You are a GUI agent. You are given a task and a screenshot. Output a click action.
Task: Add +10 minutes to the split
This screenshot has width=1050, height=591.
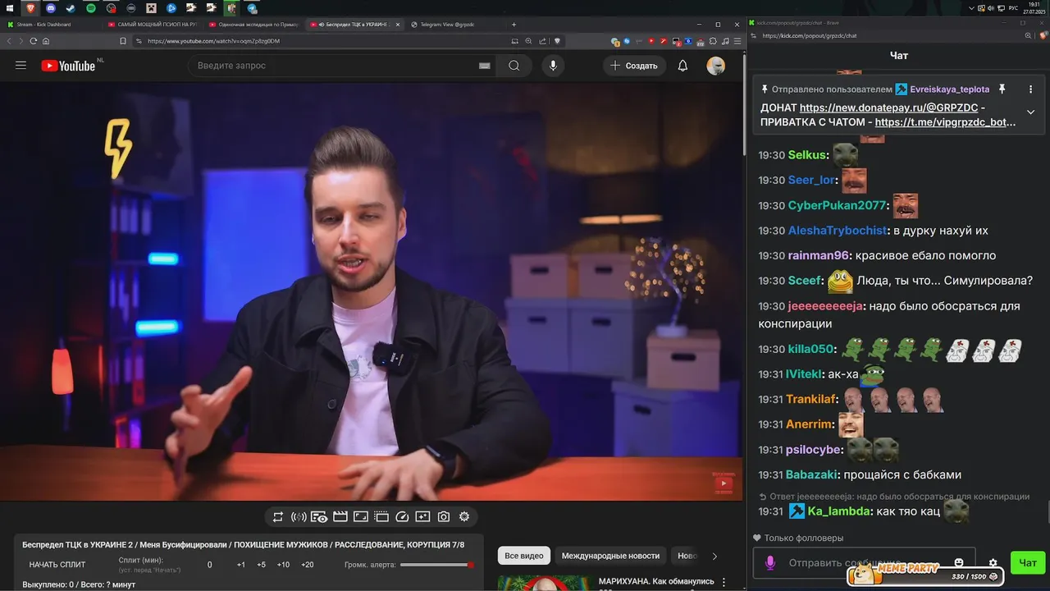click(283, 565)
